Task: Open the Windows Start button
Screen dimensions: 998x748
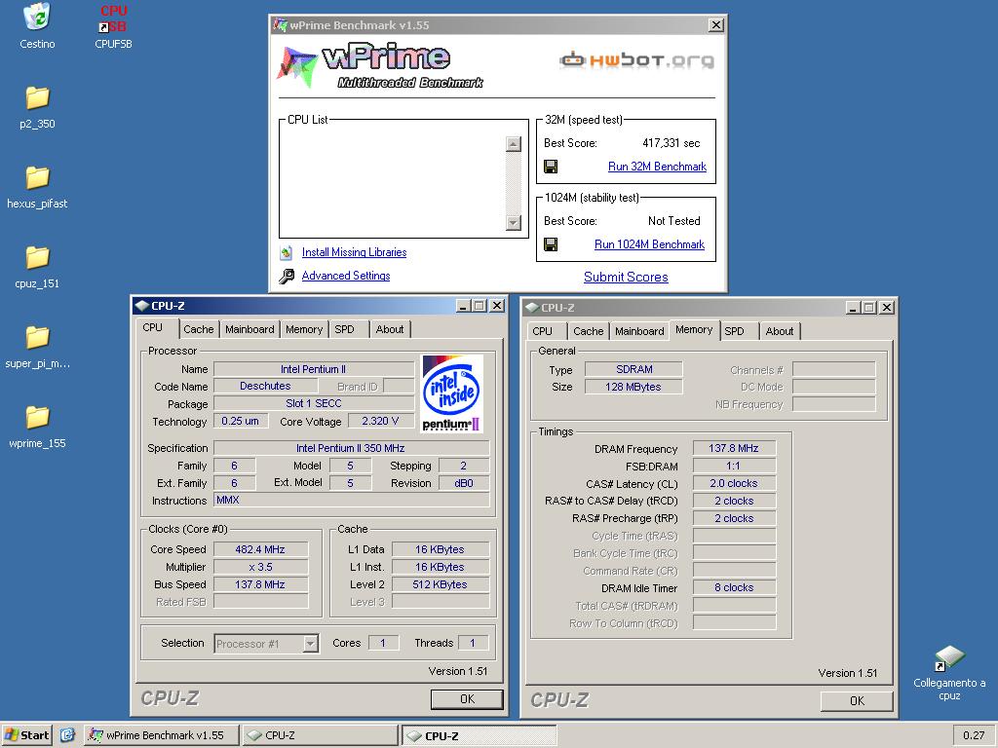Action: click(26, 735)
